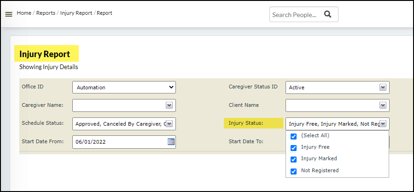This screenshot has height=192, width=414.
Task: Uncheck the (Select All) checkbox
Action: pos(293,136)
